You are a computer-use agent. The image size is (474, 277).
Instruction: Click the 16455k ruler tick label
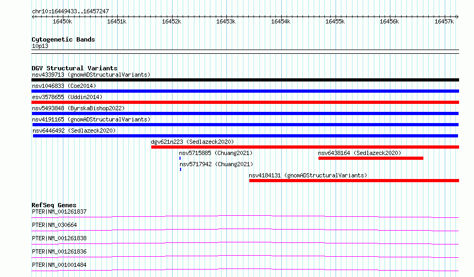tap(335, 21)
